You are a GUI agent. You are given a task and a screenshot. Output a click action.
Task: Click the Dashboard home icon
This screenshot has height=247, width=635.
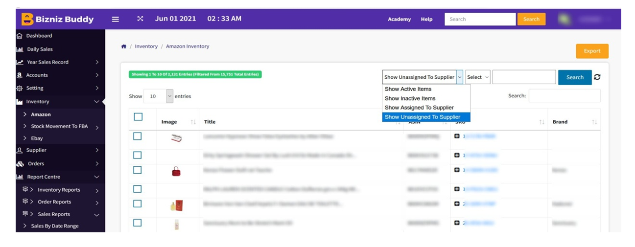pos(20,36)
